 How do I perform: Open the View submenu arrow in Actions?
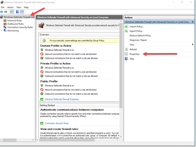click(193, 44)
